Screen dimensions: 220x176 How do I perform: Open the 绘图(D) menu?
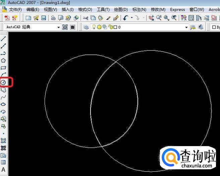coord(121,9)
